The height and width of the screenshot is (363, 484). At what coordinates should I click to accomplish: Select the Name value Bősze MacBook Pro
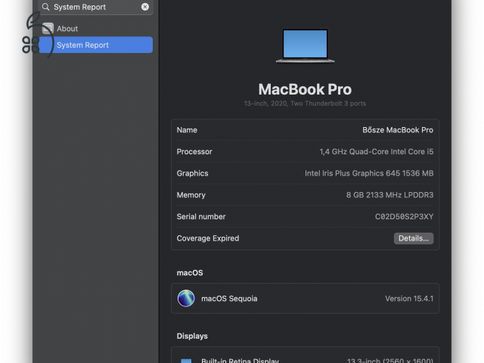(x=398, y=130)
